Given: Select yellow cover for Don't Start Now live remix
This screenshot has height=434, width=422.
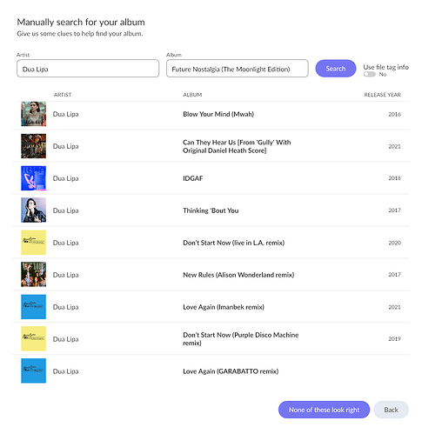Looking at the screenshot, I should 33,243.
